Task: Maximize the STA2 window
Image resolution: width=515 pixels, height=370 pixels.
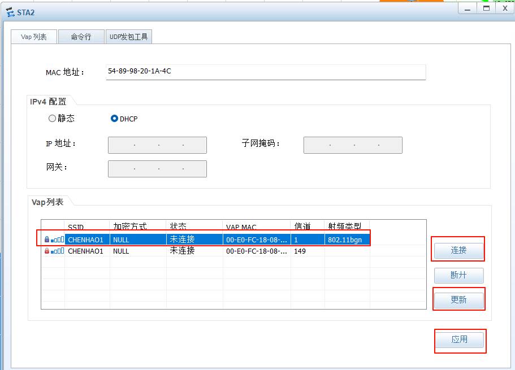Action: click(486, 8)
